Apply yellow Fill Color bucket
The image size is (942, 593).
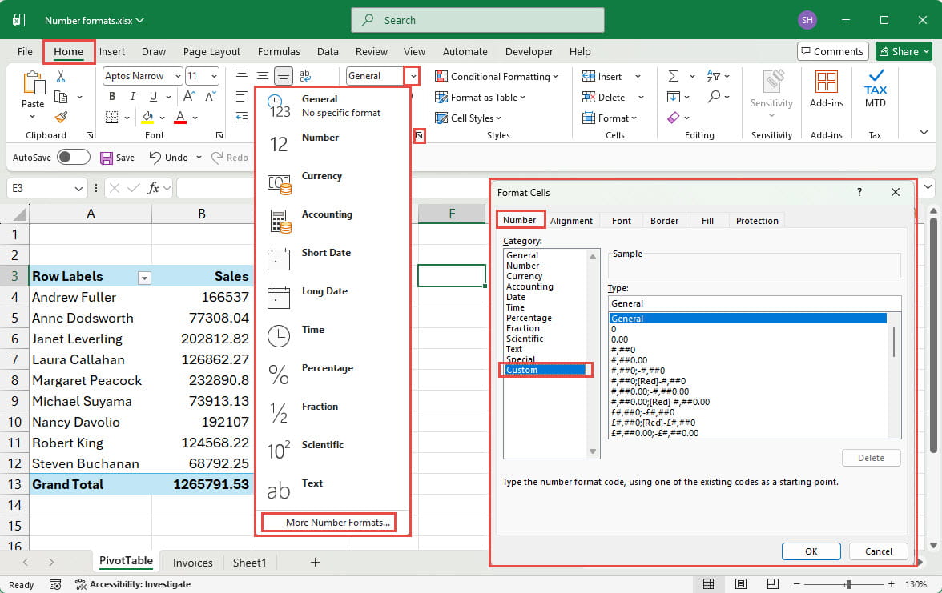147,117
